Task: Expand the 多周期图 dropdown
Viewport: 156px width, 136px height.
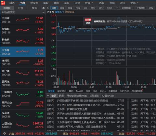Action: [127, 8]
